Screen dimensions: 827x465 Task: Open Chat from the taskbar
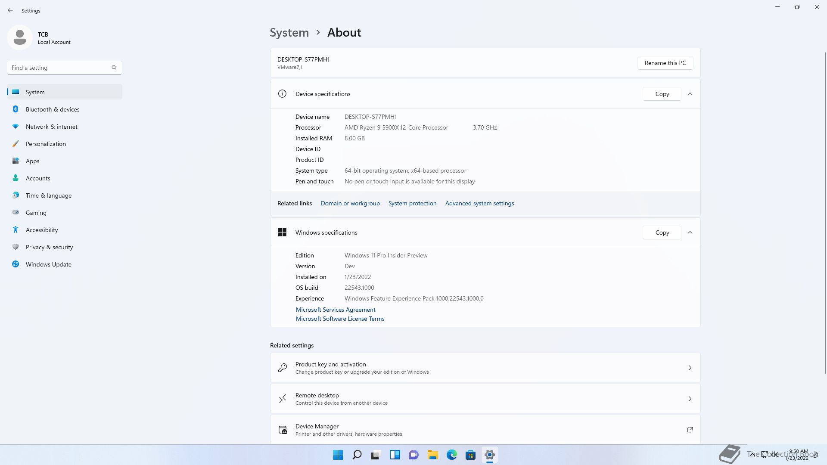point(414,455)
